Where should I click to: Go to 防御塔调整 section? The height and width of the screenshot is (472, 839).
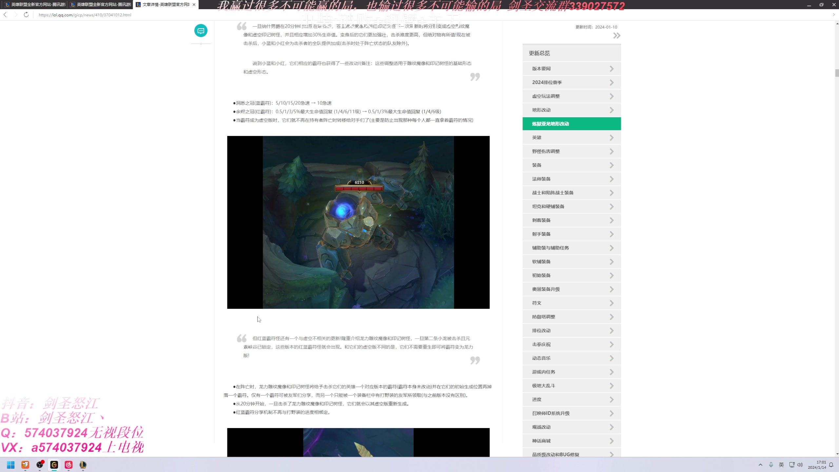tap(572, 317)
